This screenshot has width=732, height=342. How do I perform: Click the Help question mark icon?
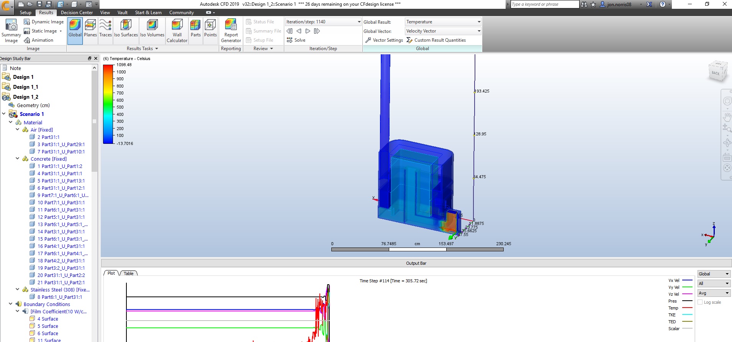663,4
